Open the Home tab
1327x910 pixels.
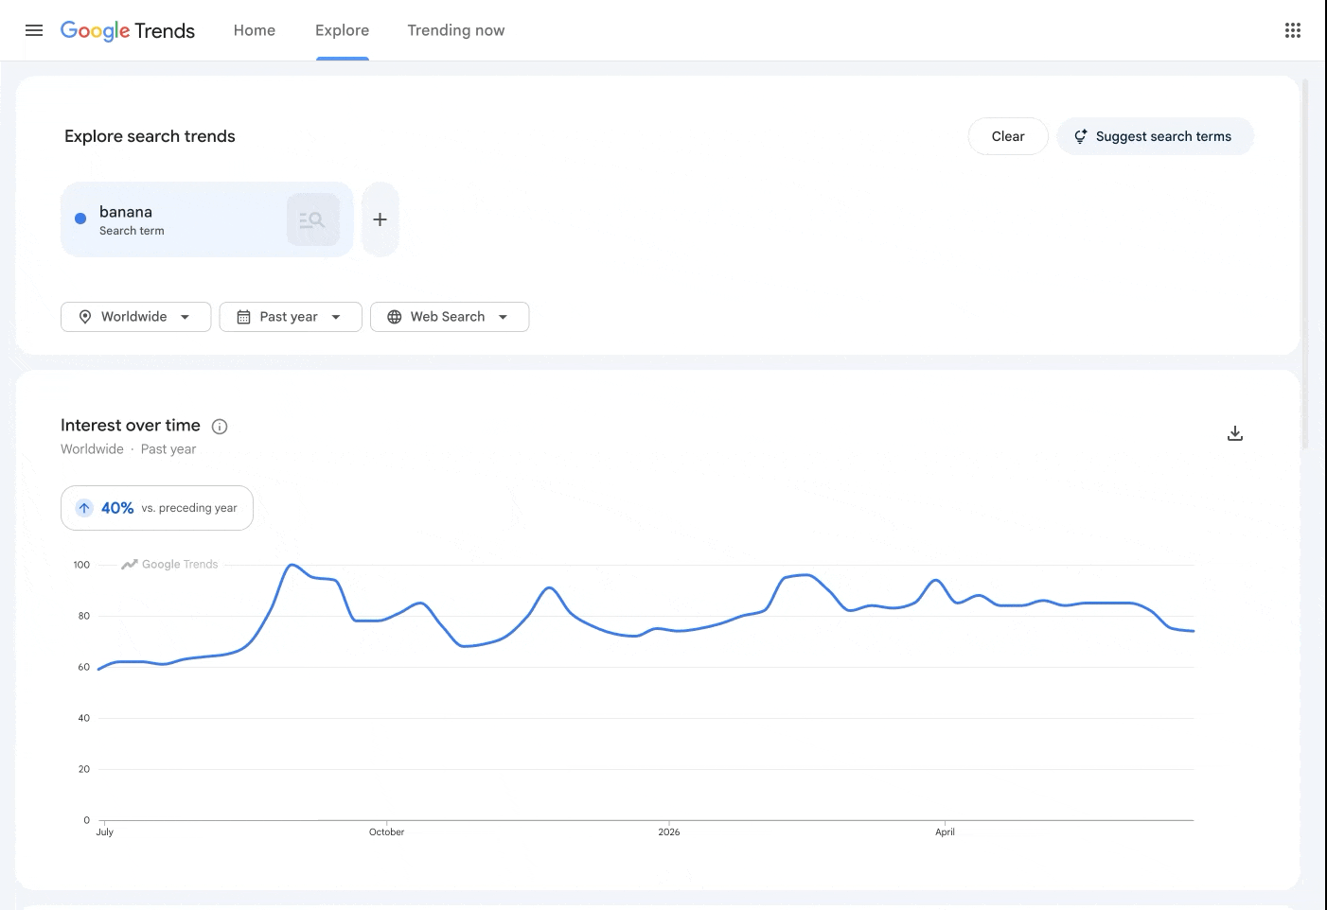[255, 30]
